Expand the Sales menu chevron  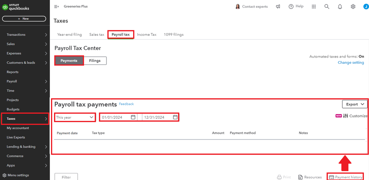click(46, 44)
